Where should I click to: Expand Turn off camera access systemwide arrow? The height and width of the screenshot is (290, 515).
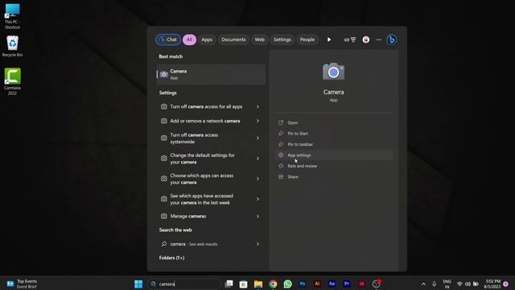click(x=257, y=139)
